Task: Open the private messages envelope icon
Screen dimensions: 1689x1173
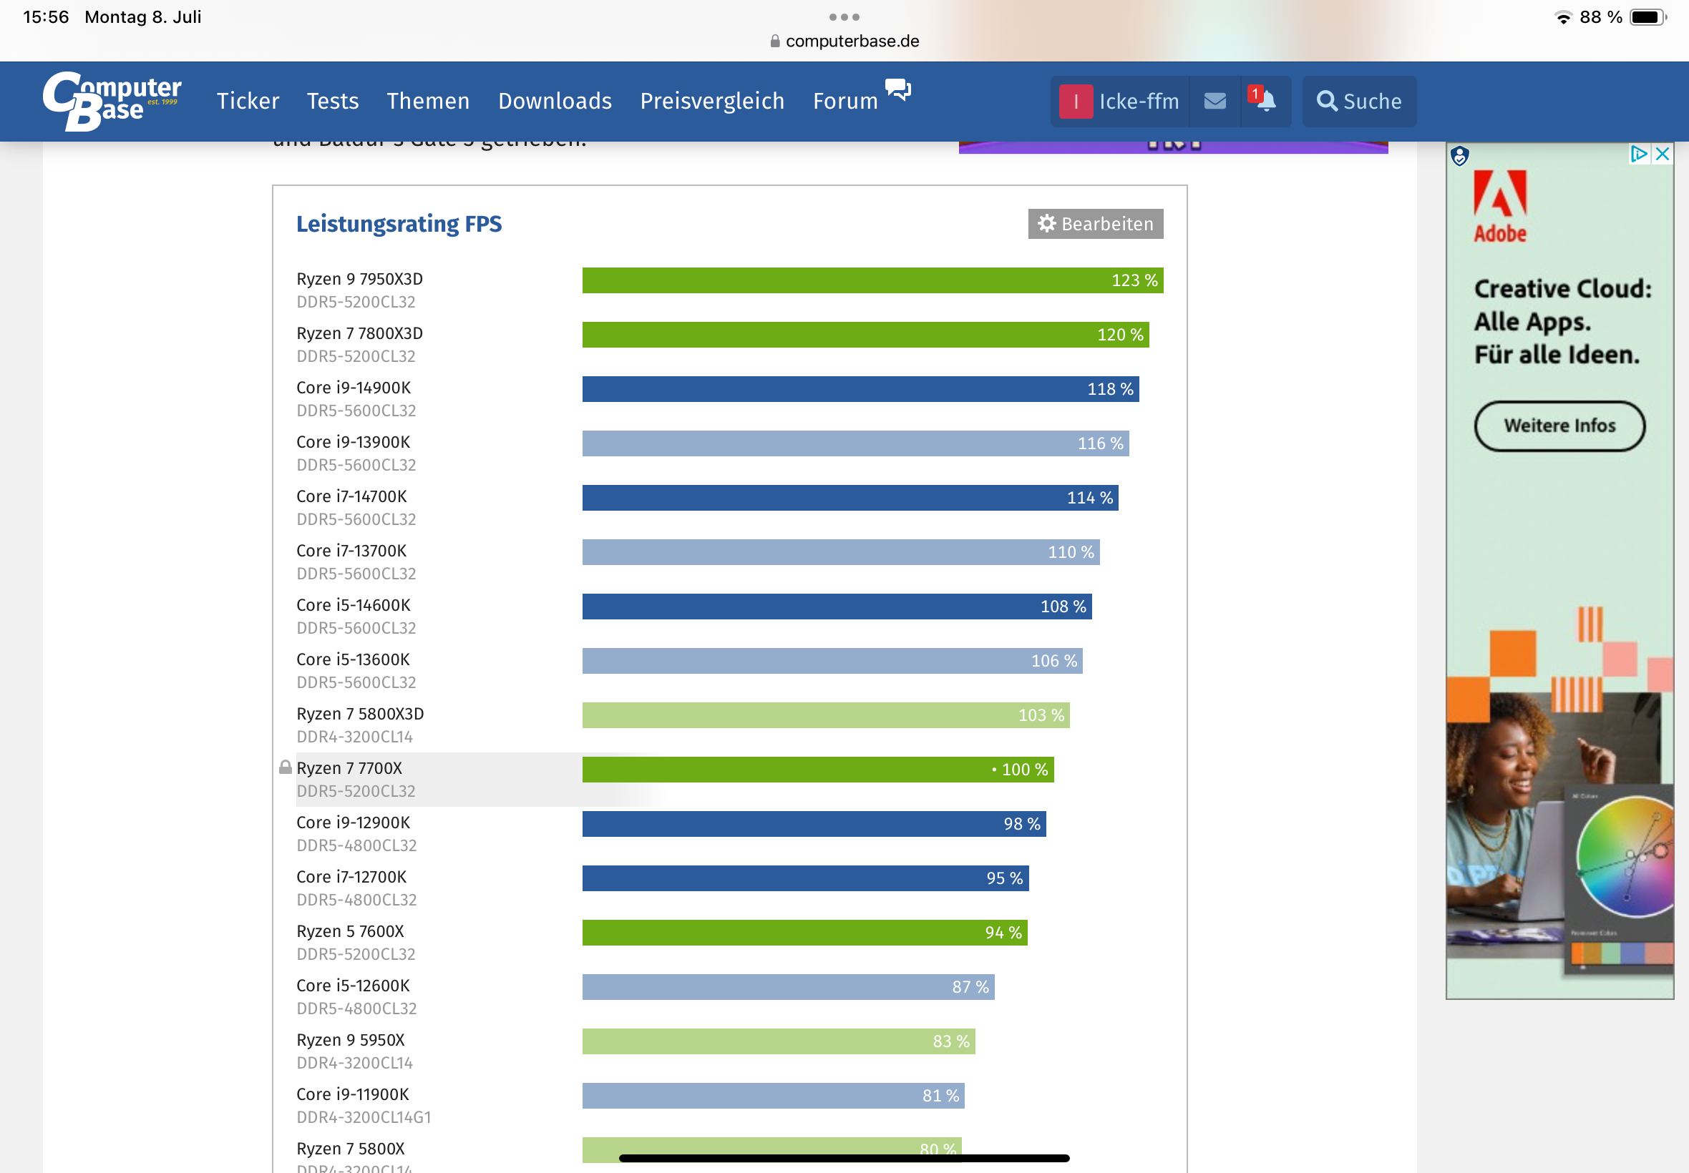Action: 1215,101
